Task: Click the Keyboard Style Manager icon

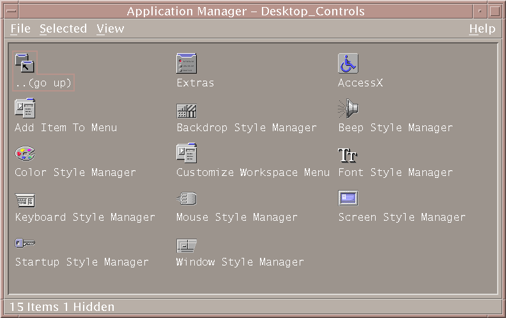Action: pos(25,200)
